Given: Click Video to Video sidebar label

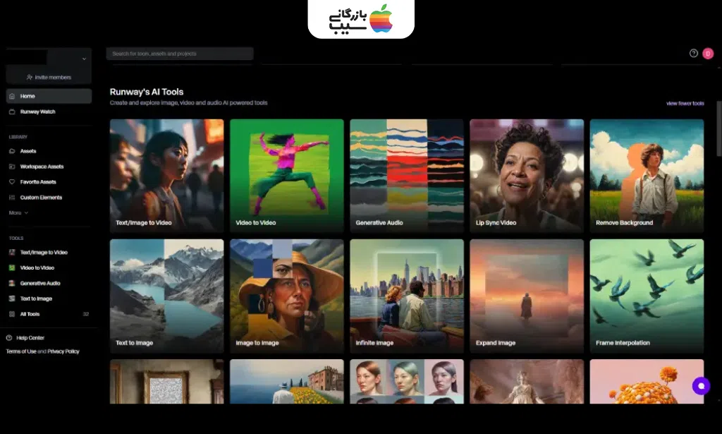Looking at the screenshot, I should 37,267.
